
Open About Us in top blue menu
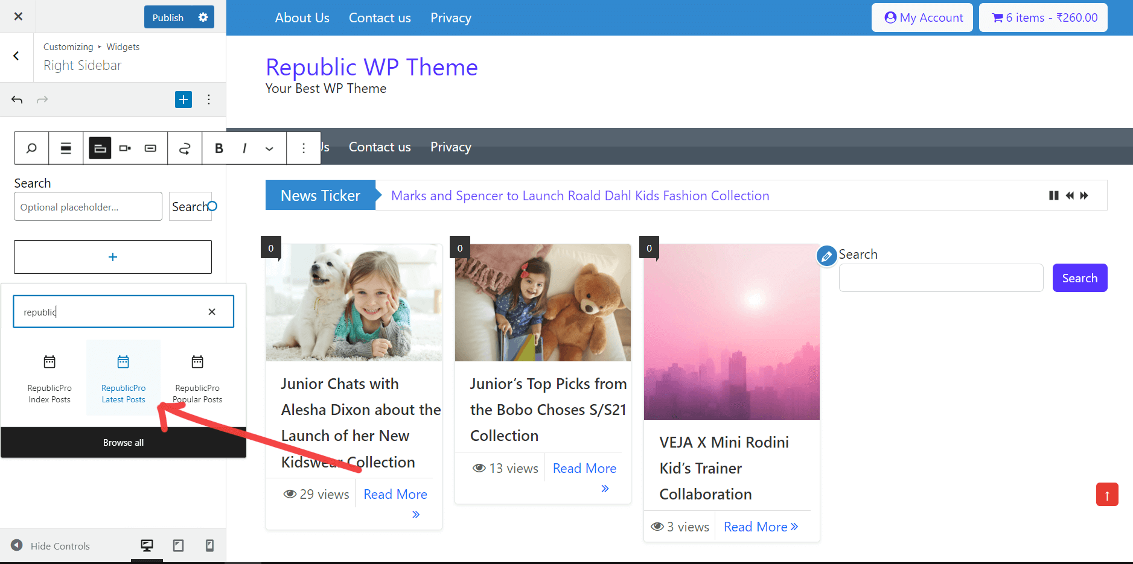(x=302, y=18)
